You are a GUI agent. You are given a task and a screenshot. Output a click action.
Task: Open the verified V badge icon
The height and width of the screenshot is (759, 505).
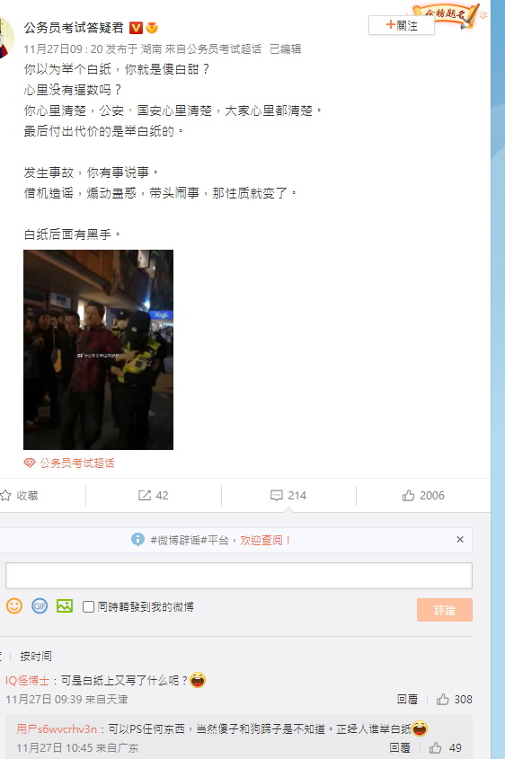click(136, 28)
